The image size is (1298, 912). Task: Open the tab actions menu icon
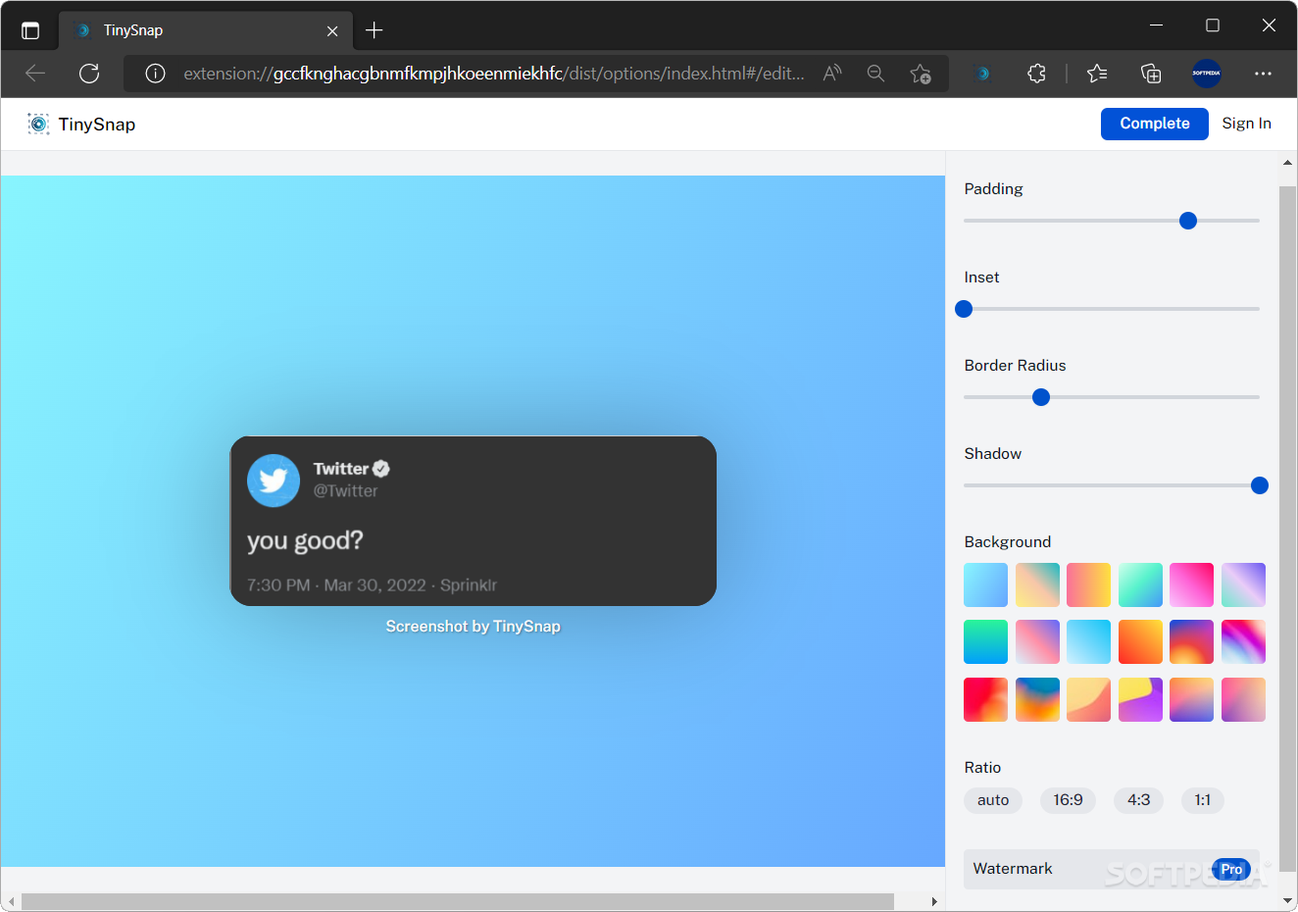(30, 30)
